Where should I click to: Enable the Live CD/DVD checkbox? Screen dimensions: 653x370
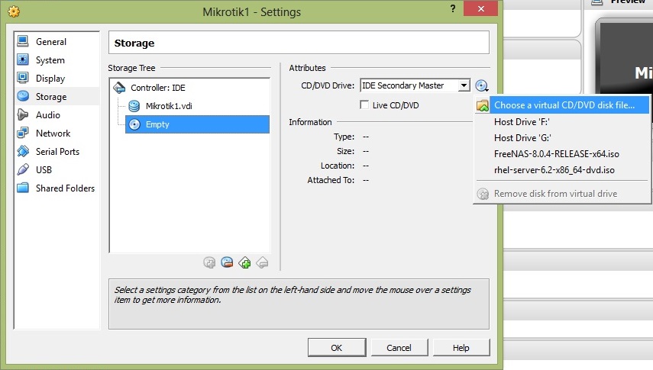(x=364, y=105)
